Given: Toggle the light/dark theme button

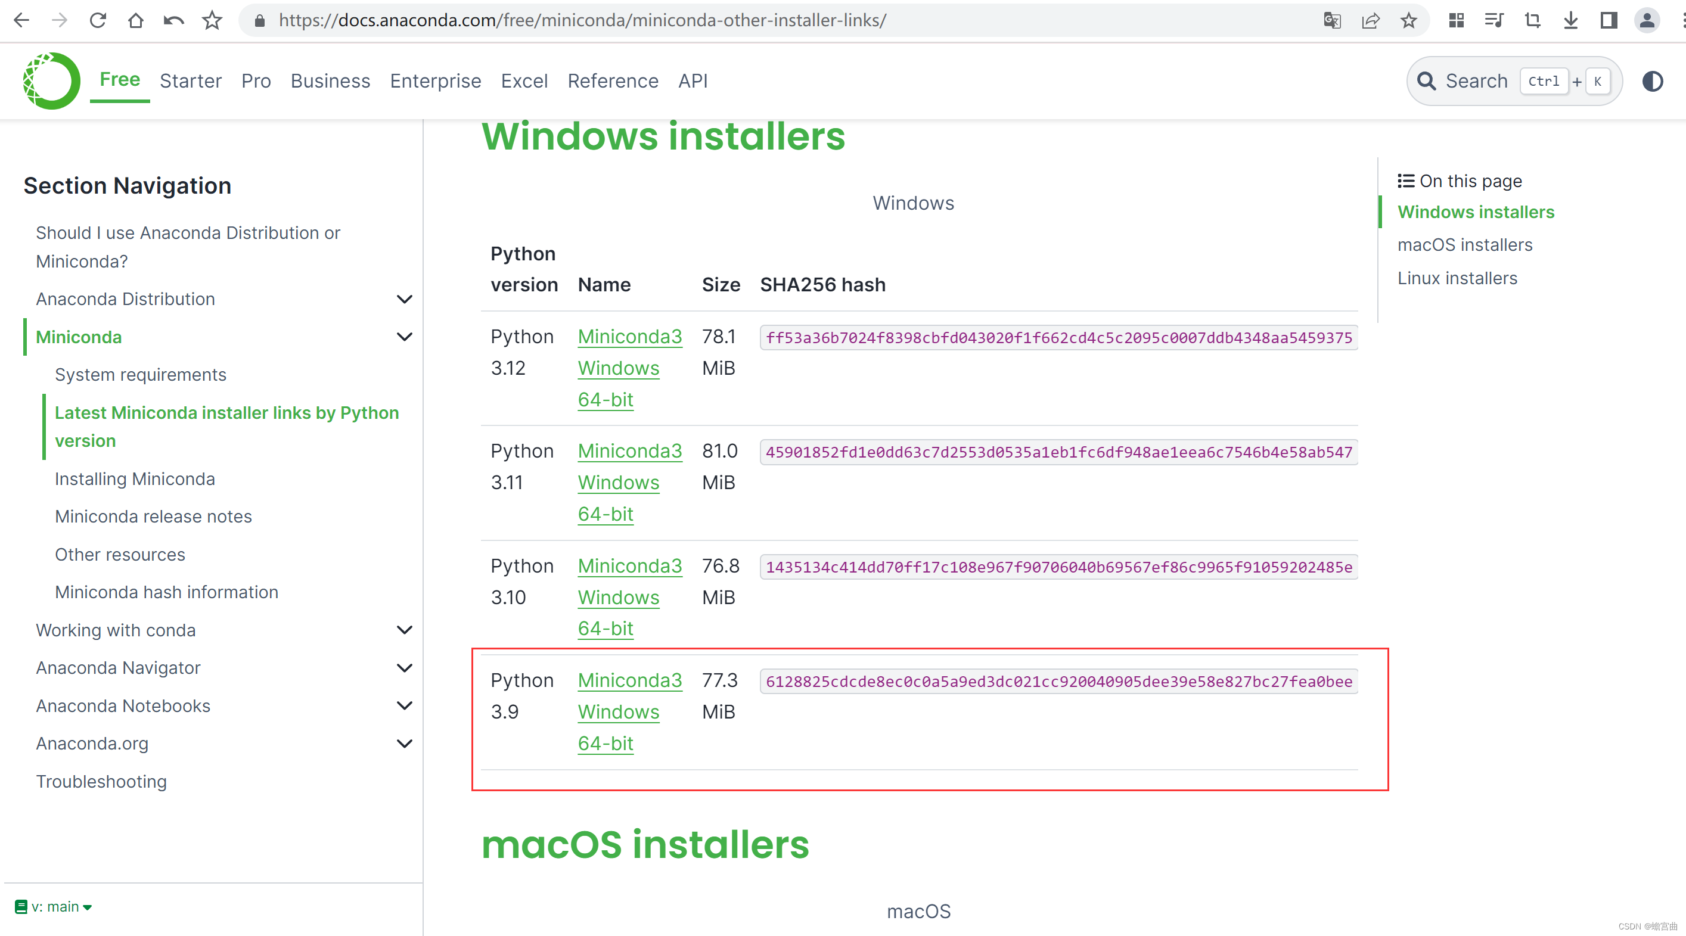Looking at the screenshot, I should 1653,81.
